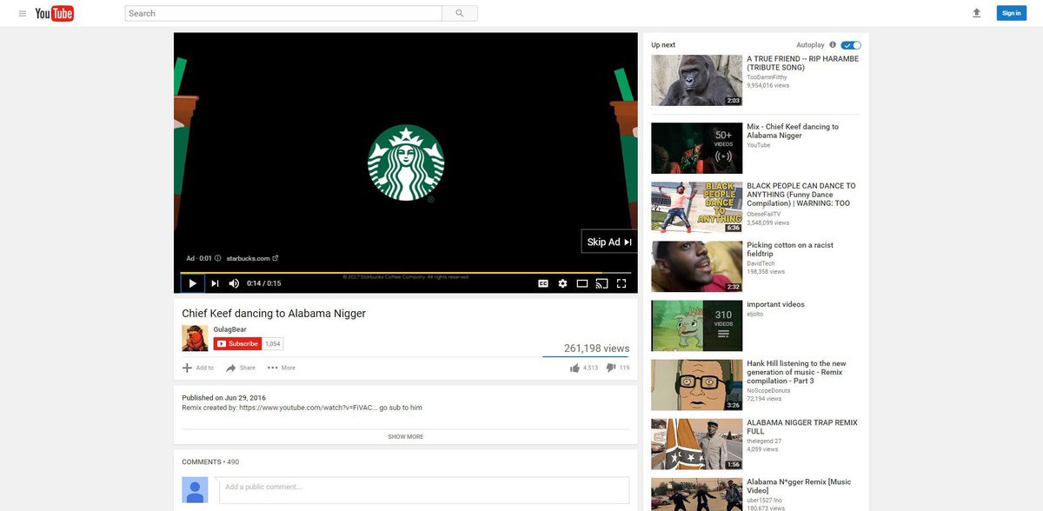
Task: Click eljolto channel name
Action: (754, 315)
